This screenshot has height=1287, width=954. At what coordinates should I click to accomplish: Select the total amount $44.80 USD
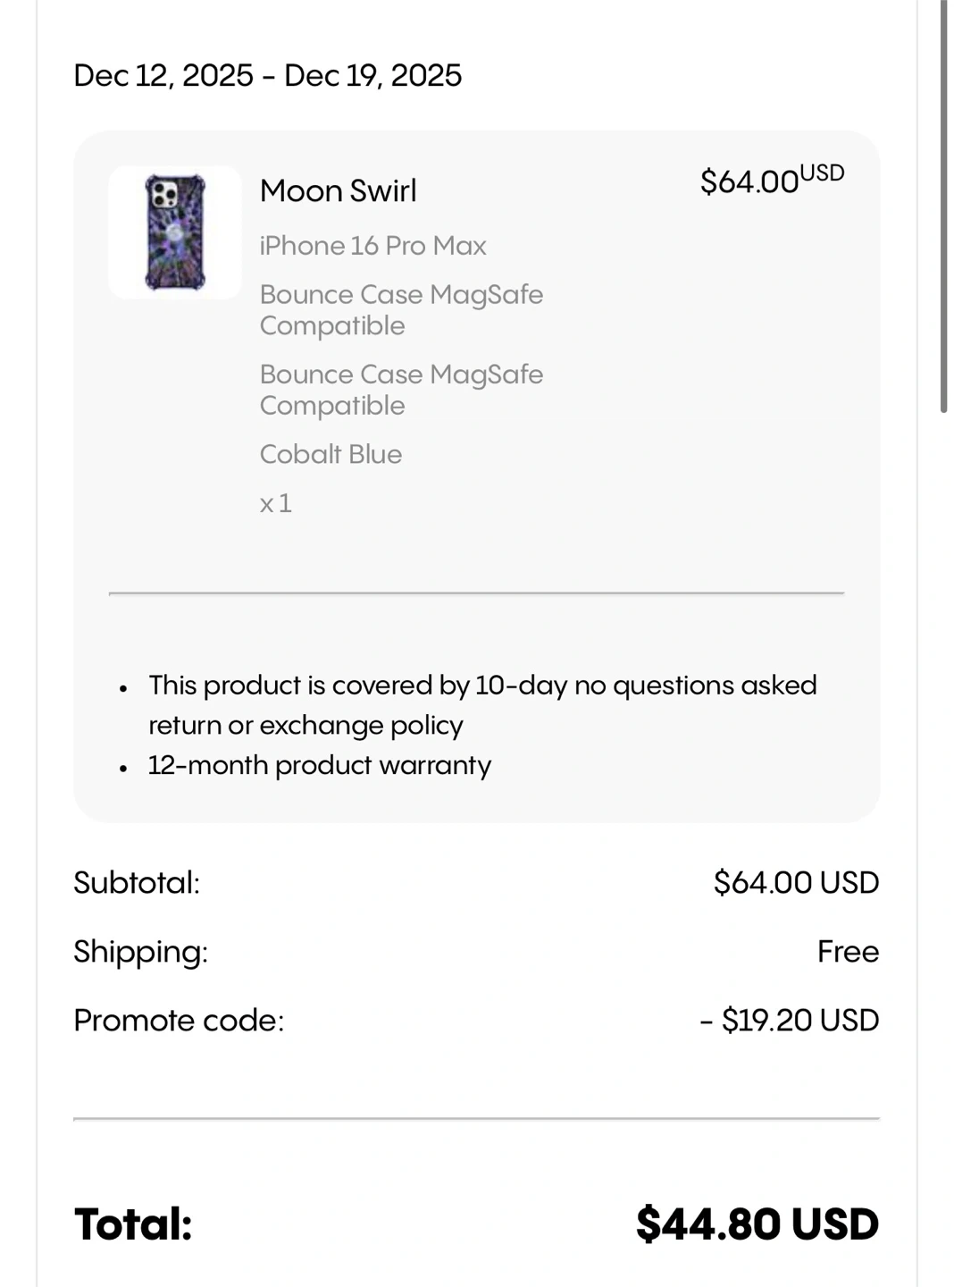pos(757,1224)
